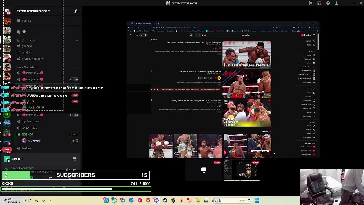
Task: Open Anthony Joshua BROKE Jake Paul's jaw title
Action: pyautogui.click(x=196, y=101)
